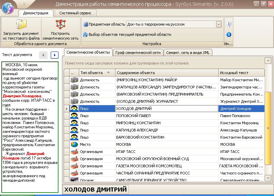Select content cell ИТАР ТАСС

point(167,152)
